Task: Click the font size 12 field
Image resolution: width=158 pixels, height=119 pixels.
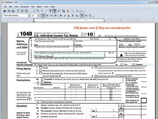Action: tap(34, 15)
